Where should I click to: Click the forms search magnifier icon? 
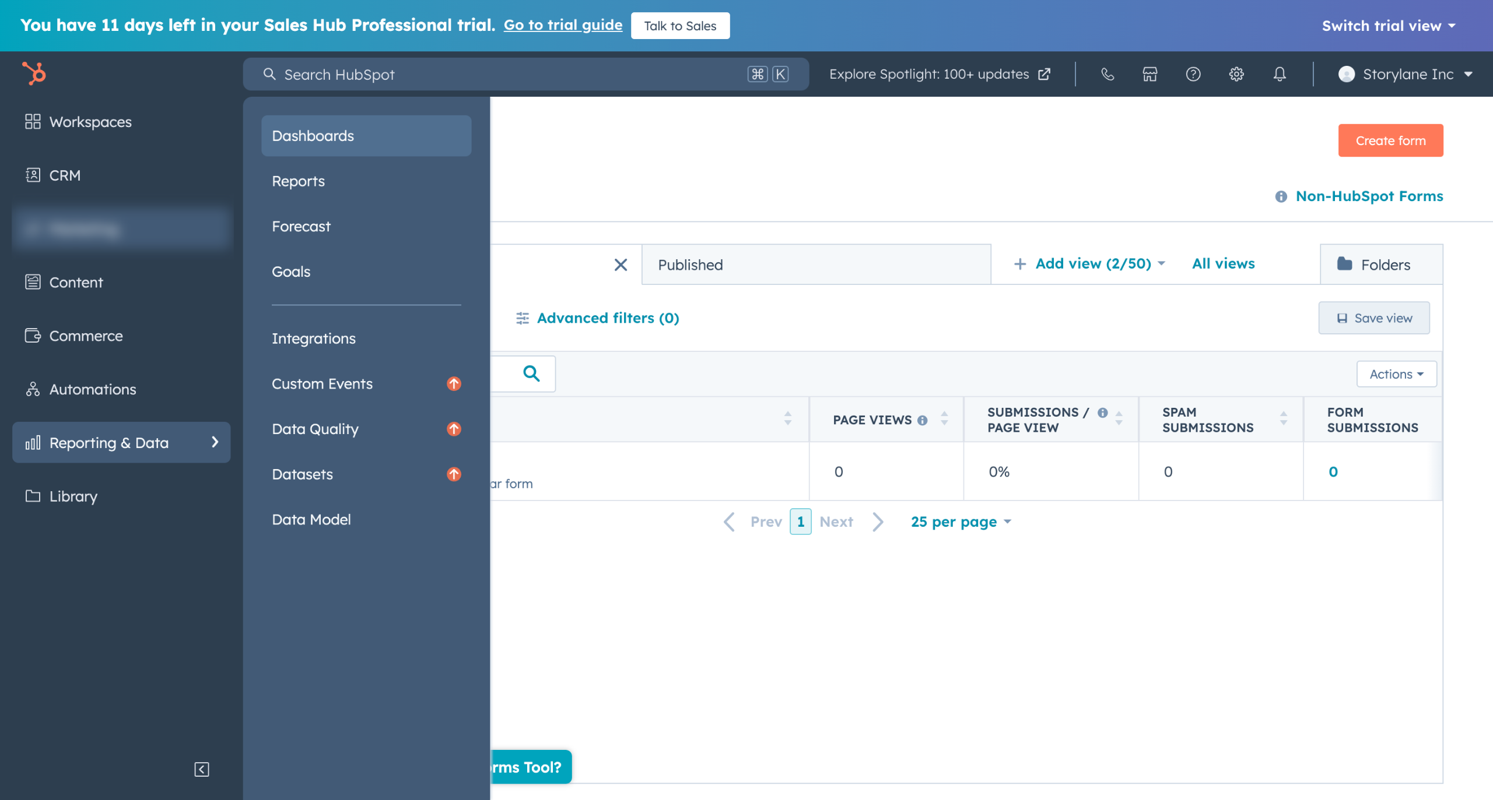click(531, 373)
